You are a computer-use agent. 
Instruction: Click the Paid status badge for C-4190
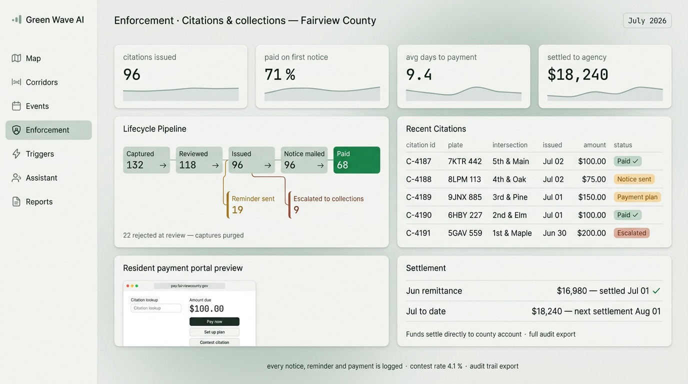(627, 215)
